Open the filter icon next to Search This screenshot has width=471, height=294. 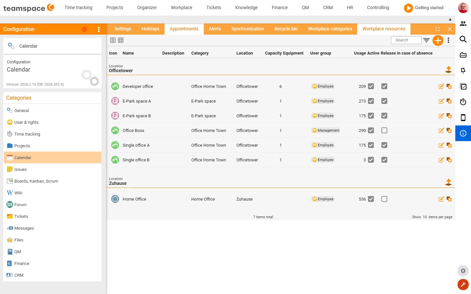(427, 40)
